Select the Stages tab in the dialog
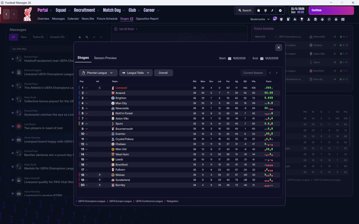 click(x=83, y=58)
